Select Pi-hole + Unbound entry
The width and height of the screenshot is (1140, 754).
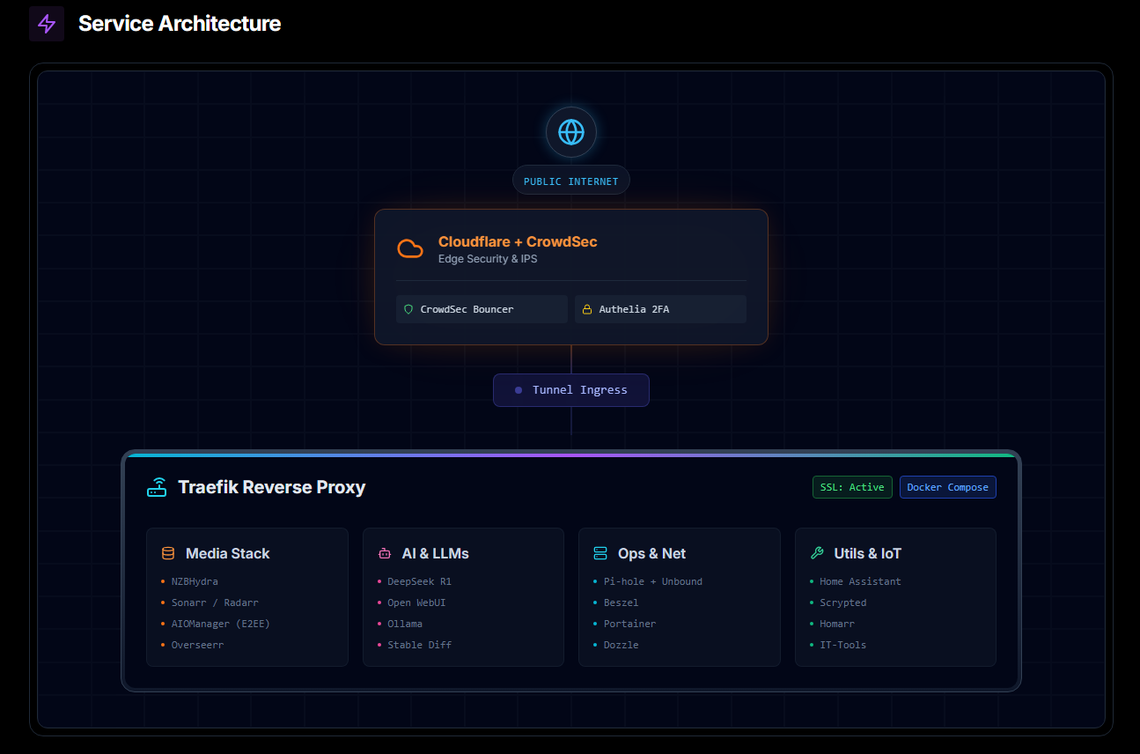click(652, 581)
